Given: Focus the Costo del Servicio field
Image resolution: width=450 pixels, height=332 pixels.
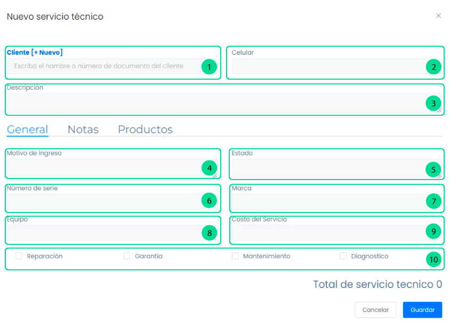Looking at the screenshot, I should point(324,233).
